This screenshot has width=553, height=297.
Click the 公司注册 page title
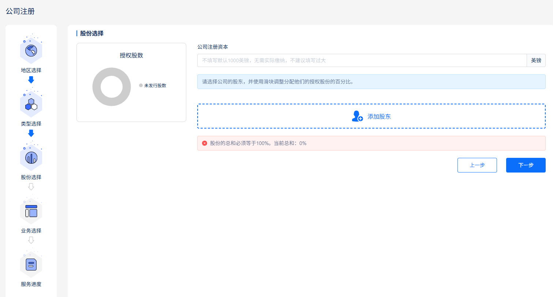(x=20, y=11)
